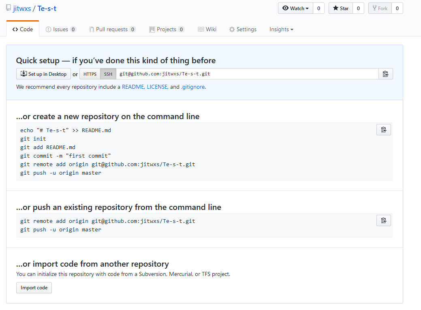Screen dimensions: 421x310
Task: Follow the README link
Action: 132,87
